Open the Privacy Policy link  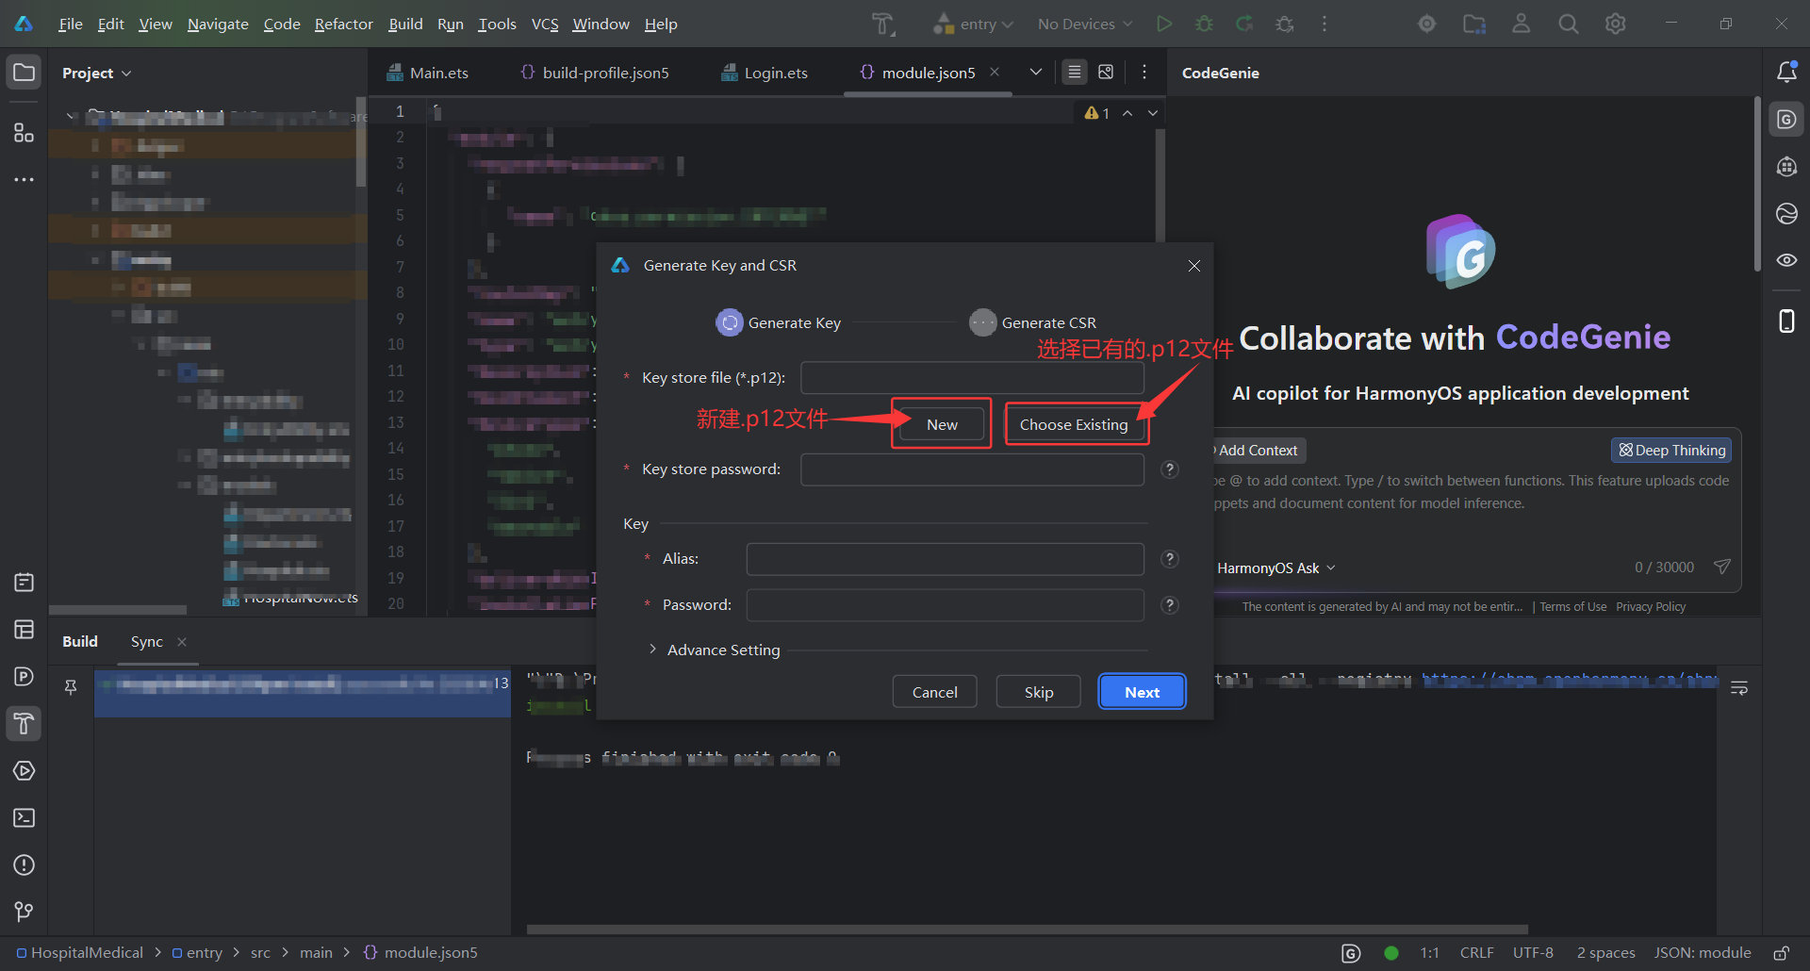pyautogui.click(x=1651, y=607)
